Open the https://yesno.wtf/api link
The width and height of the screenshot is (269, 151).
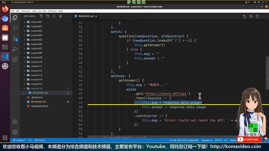[x=166, y=94]
